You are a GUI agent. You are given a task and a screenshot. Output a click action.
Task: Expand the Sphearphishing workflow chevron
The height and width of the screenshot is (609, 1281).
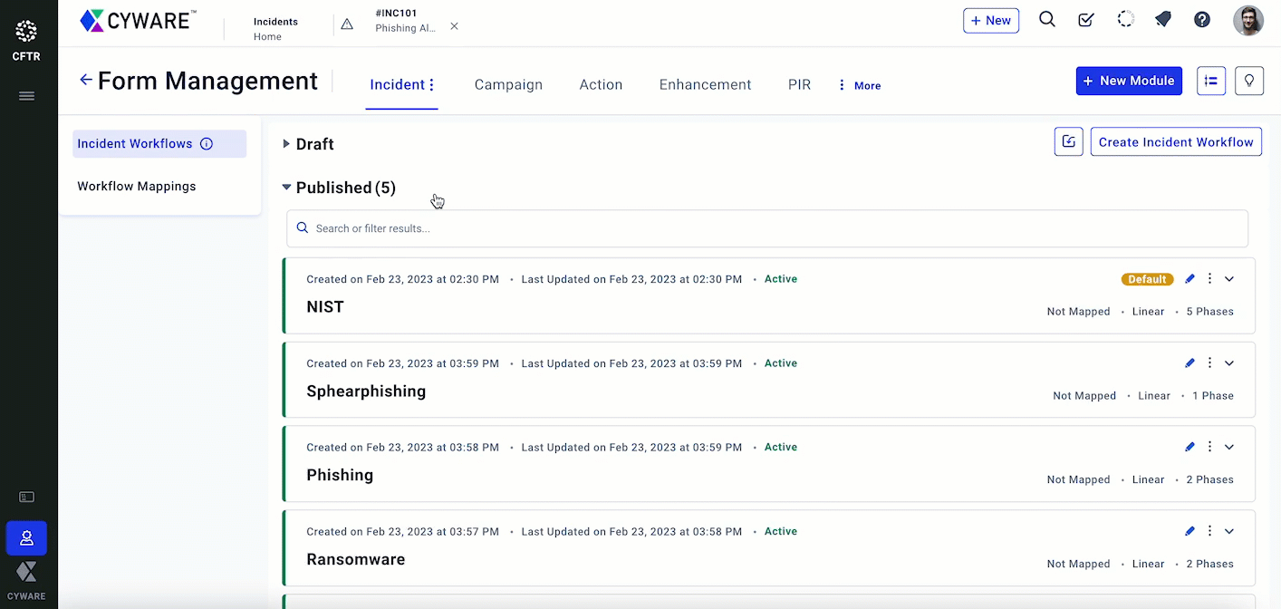(1229, 363)
